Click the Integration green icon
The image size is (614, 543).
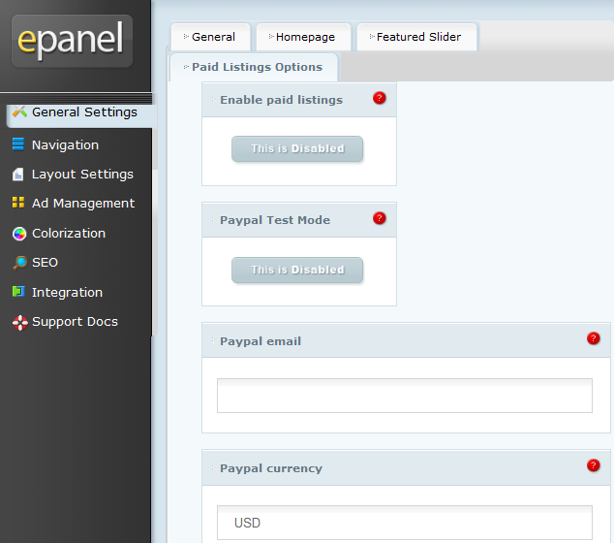coord(18,292)
